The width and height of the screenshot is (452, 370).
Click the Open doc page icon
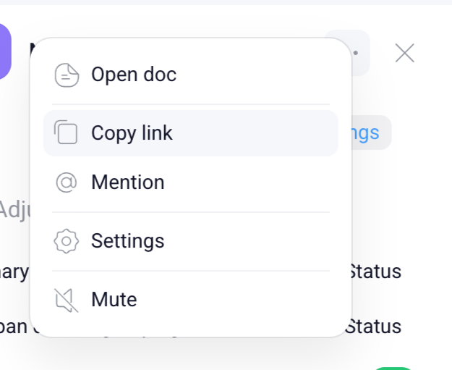tap(67, 75)
